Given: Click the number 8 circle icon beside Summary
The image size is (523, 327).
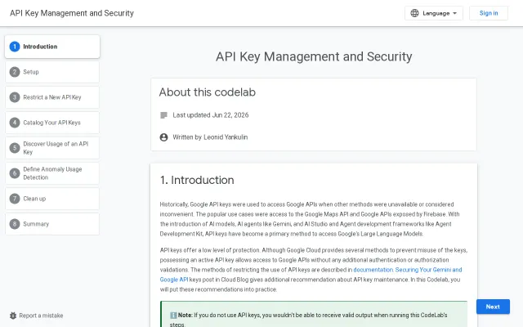Looking at the screenshot, I should point(15,224).
